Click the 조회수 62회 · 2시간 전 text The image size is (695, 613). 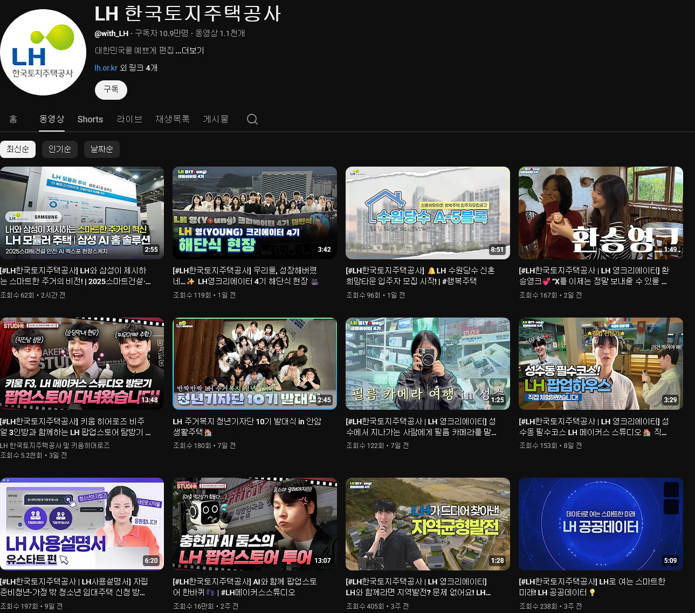tap(33, 295)
